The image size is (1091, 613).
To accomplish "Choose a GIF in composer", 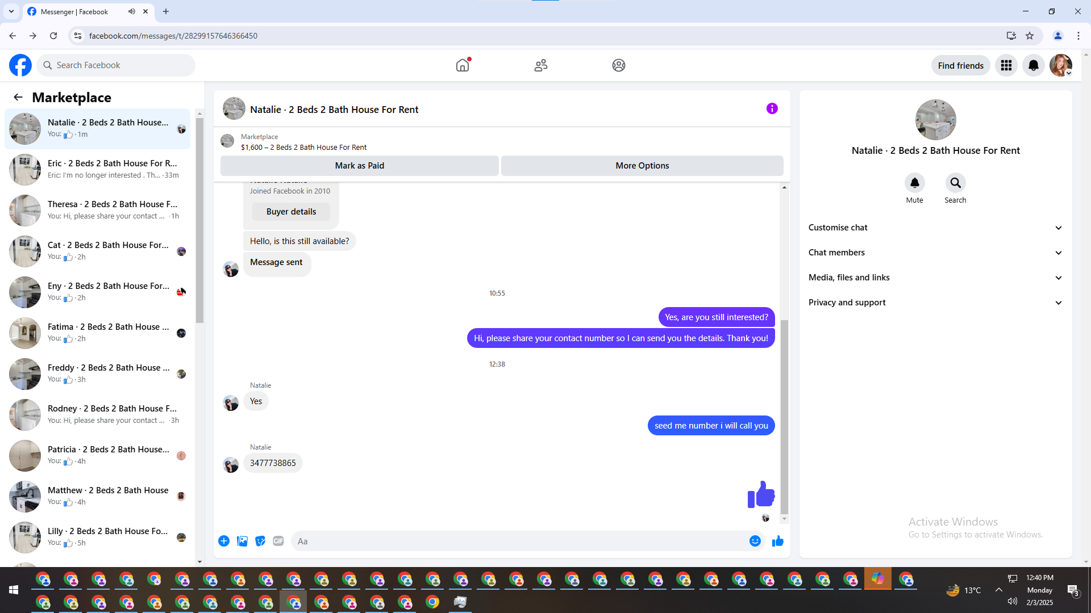I will point(278,541).
